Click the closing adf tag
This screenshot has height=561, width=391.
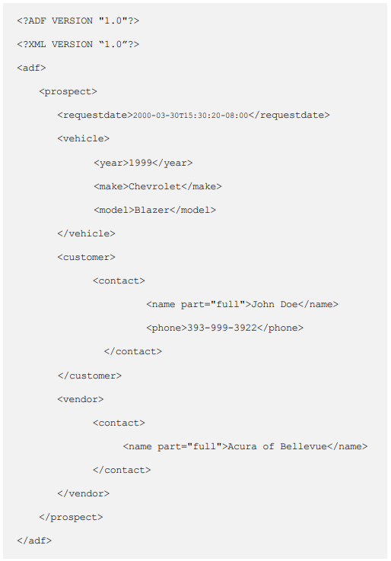click(x=34, y=540)
